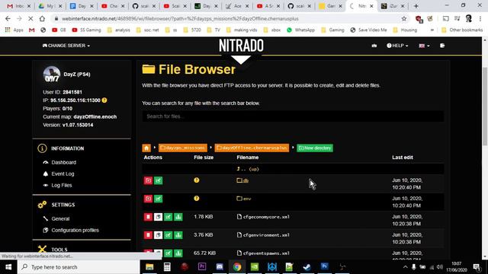Click the Search for files field
The height and width of the screenshot is (274, 488).
[293, 116]
